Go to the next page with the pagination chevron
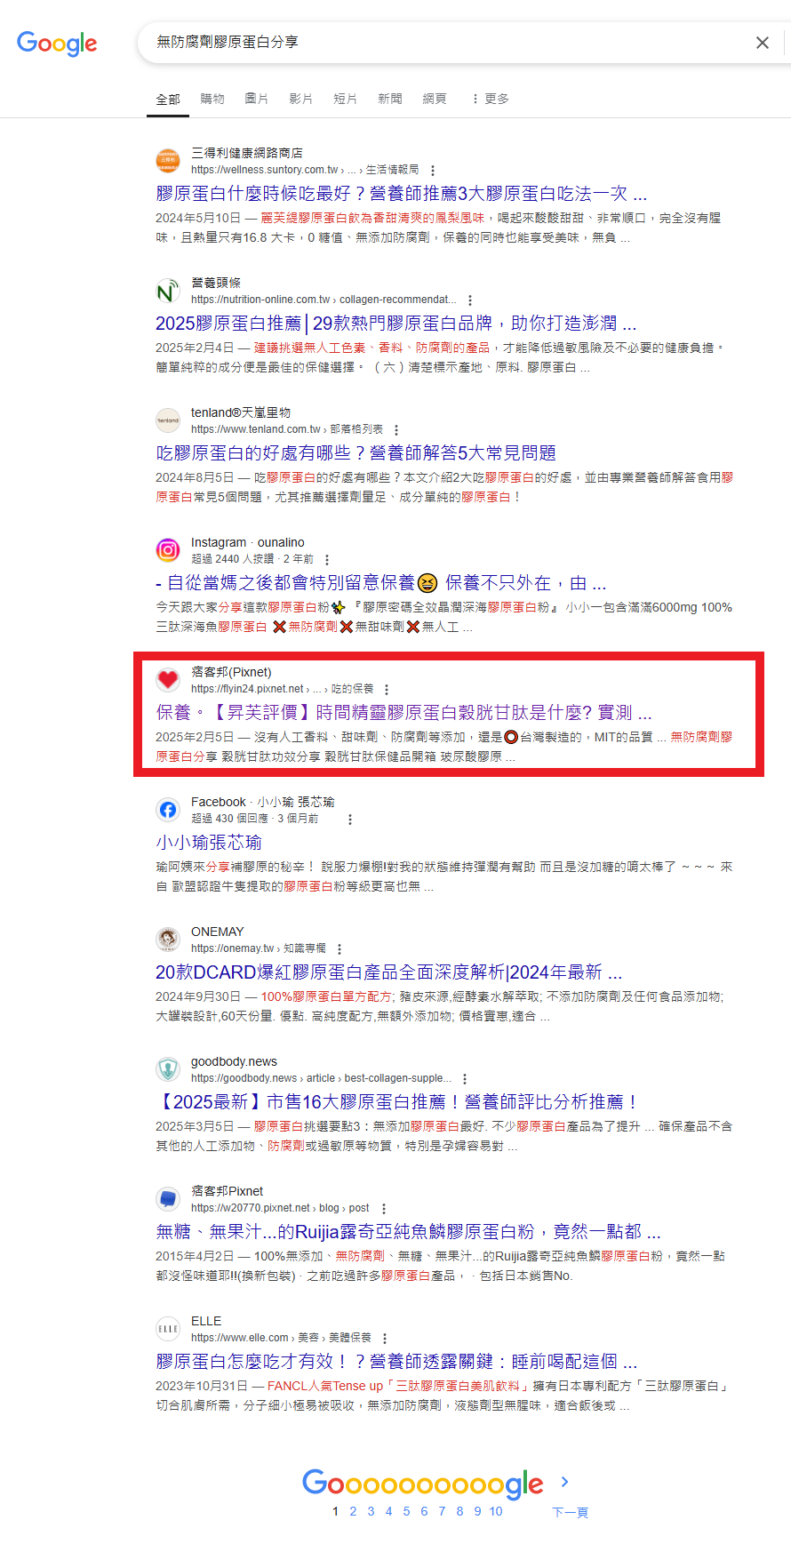791x1544 pixels. (564, 1482)
